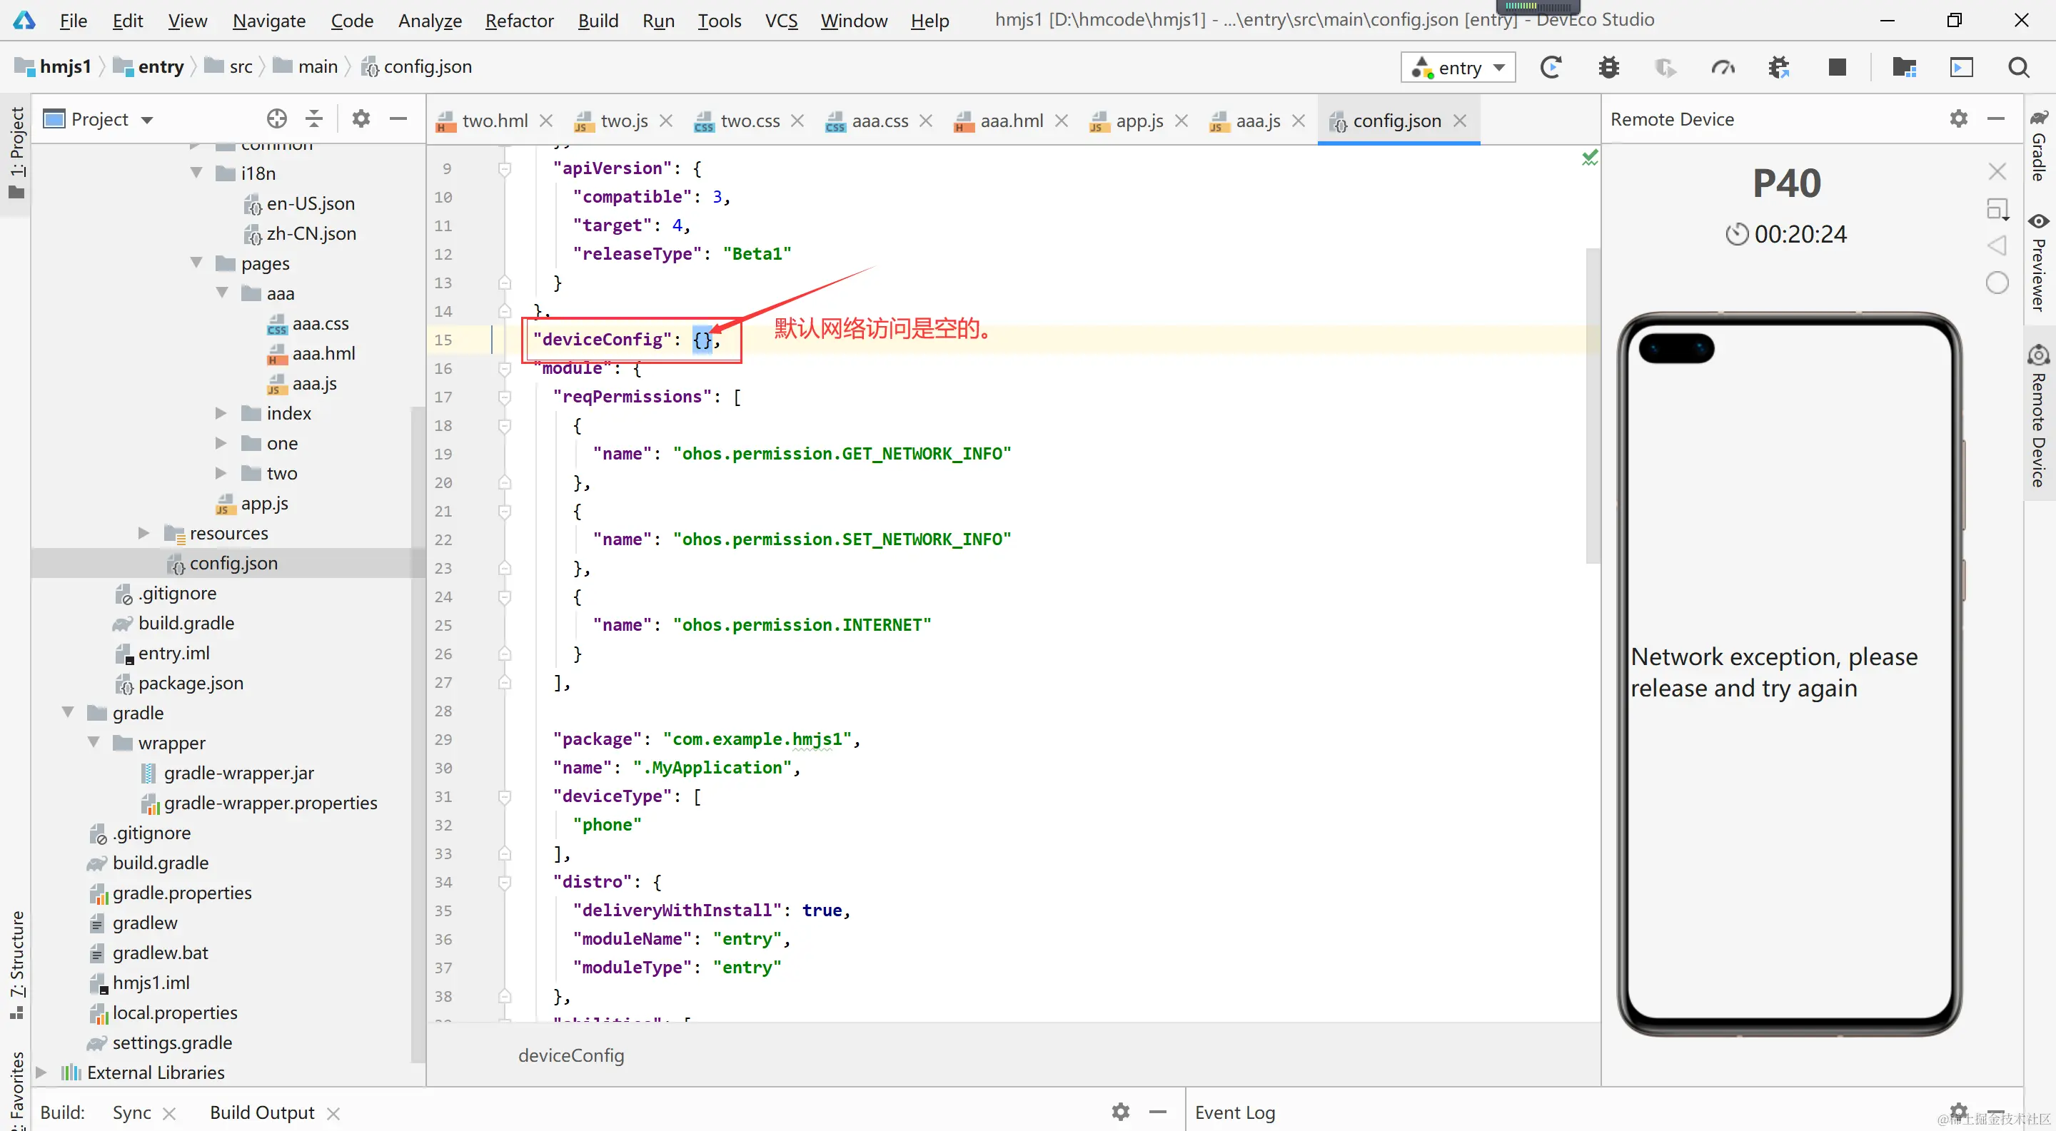This screenshot has height=1131, width=2056.
Task: Click collapse all icon in Project panel
Action: (314, 119)
